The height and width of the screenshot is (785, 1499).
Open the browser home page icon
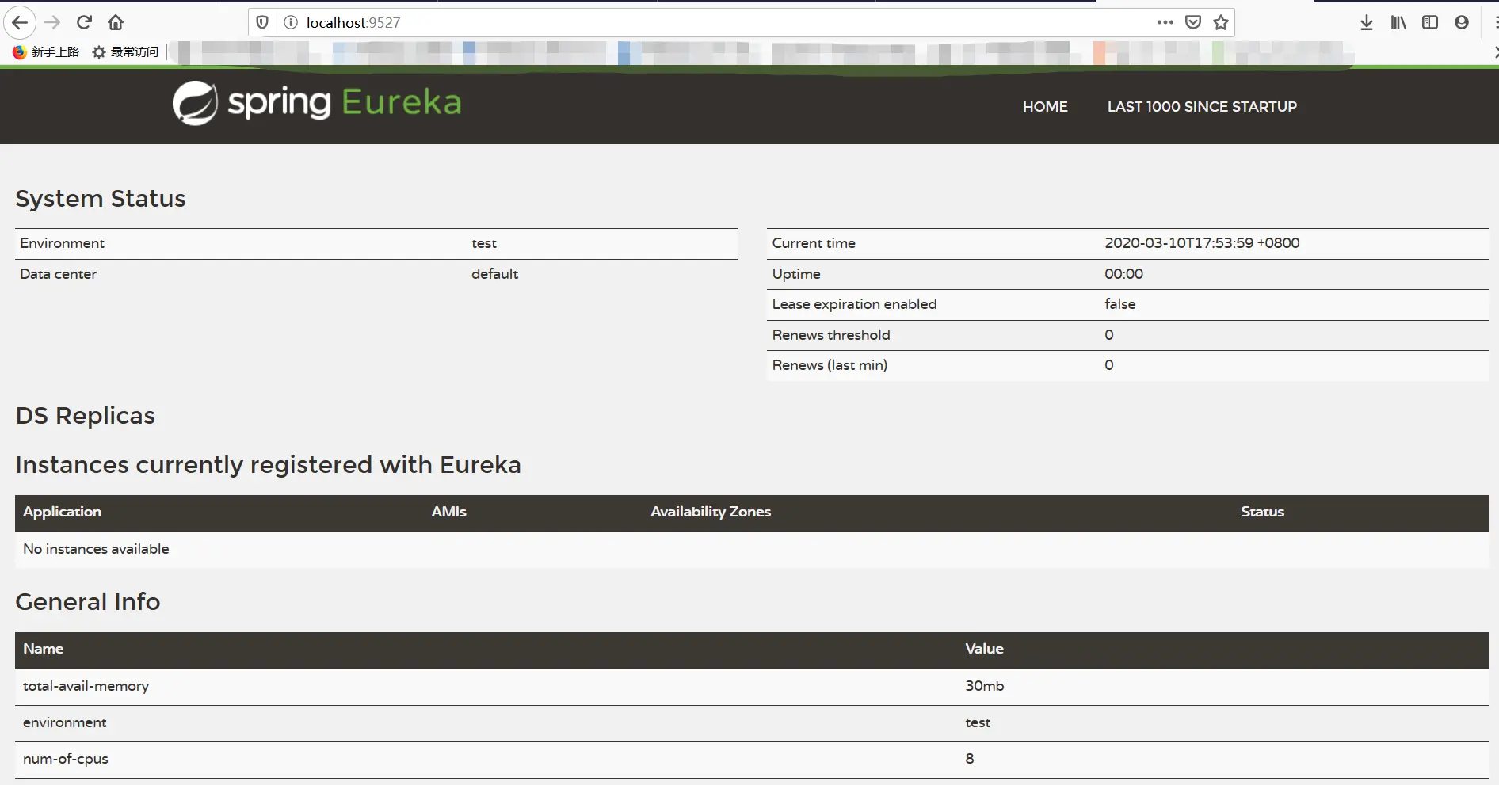[x=116, y=22]
